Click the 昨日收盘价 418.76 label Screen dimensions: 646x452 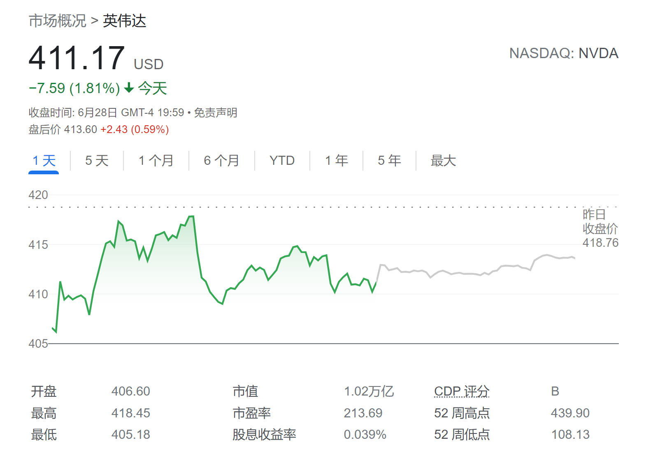click(x=600, y=229)
